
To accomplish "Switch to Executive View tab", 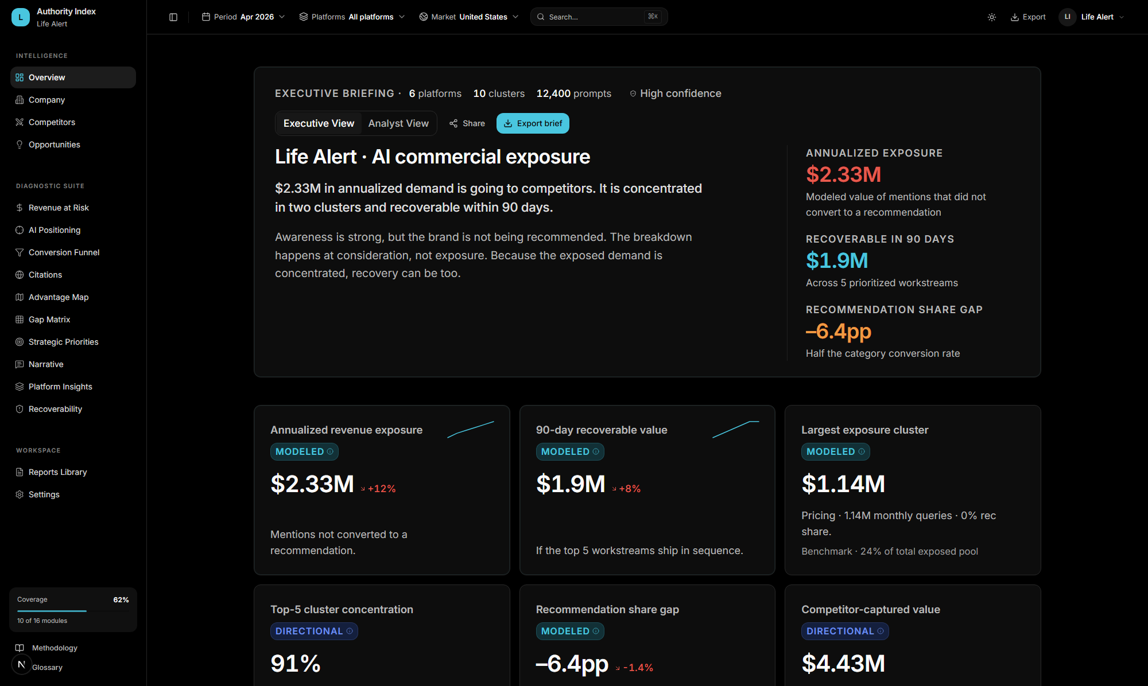I will pyautogui.click(x=319, y=123).
